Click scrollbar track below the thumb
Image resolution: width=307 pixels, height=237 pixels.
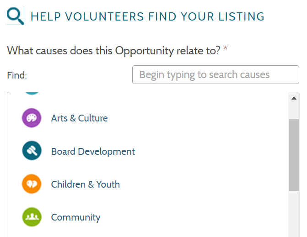tap(294, 214)
